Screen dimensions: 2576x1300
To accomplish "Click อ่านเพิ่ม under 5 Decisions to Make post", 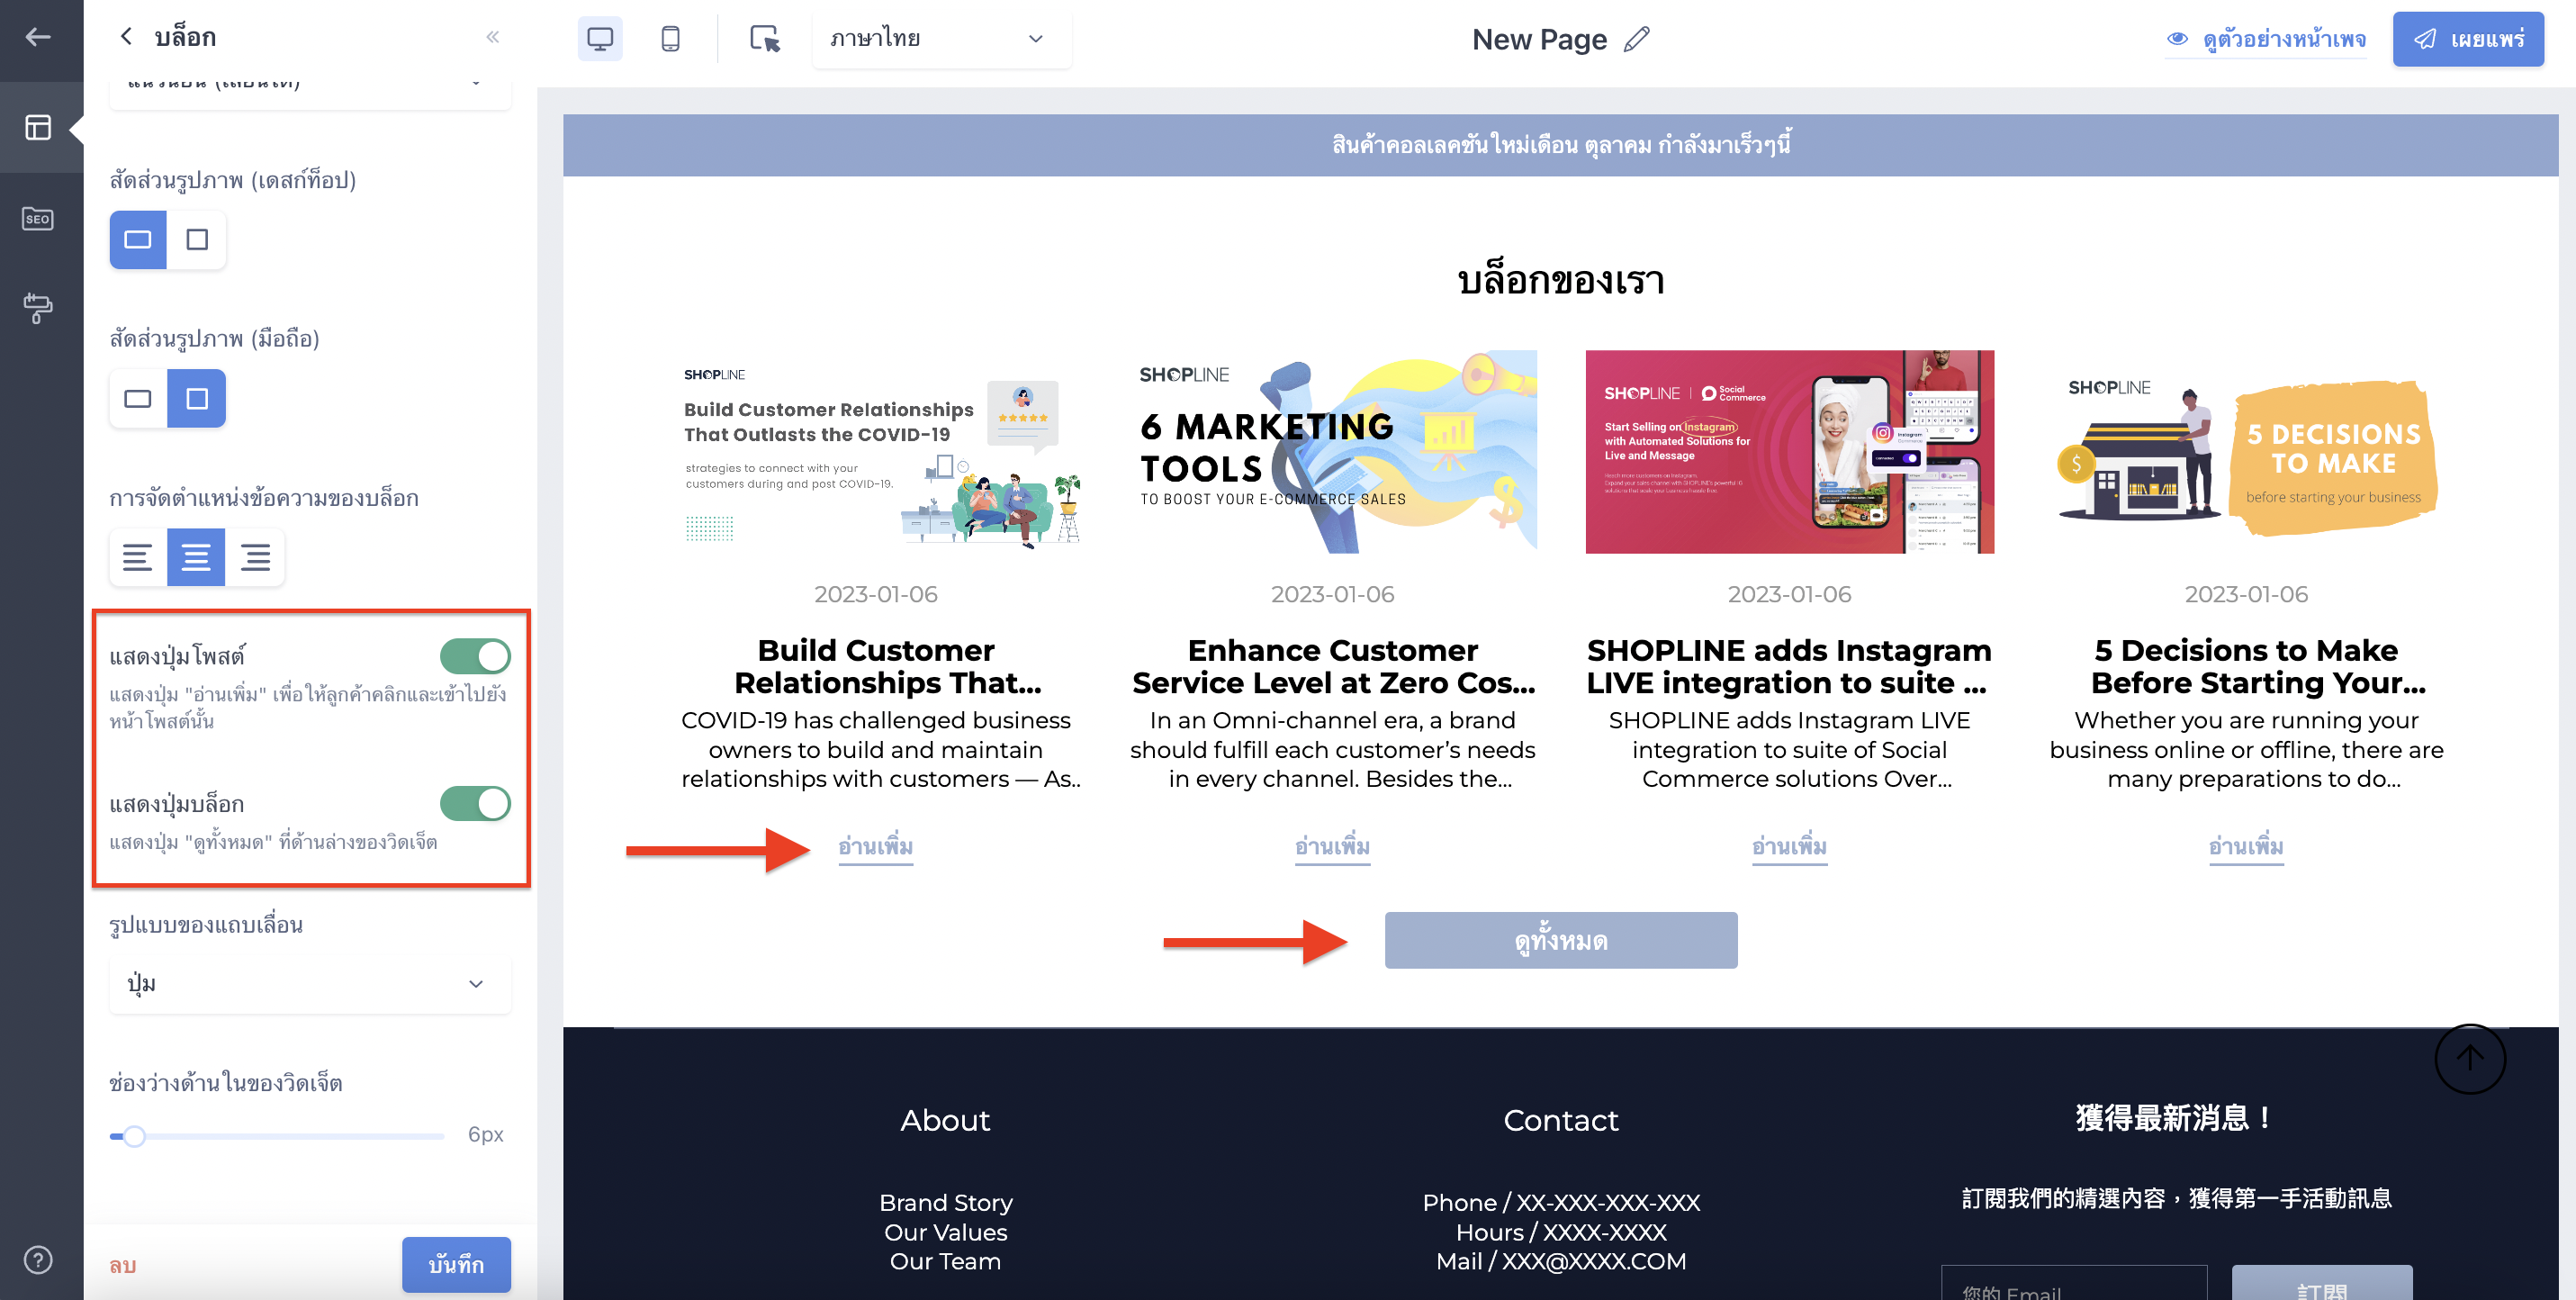I will coord(2246,847).
